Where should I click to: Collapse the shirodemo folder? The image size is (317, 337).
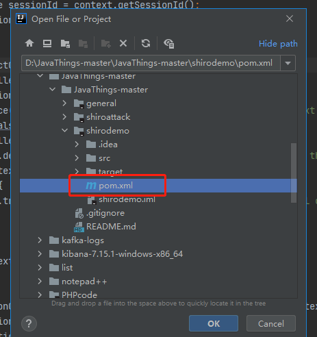64,130
